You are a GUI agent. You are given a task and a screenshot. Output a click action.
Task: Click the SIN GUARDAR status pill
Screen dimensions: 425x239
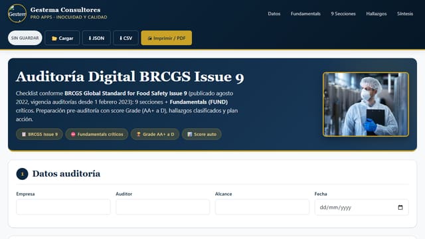click(25, 38)
